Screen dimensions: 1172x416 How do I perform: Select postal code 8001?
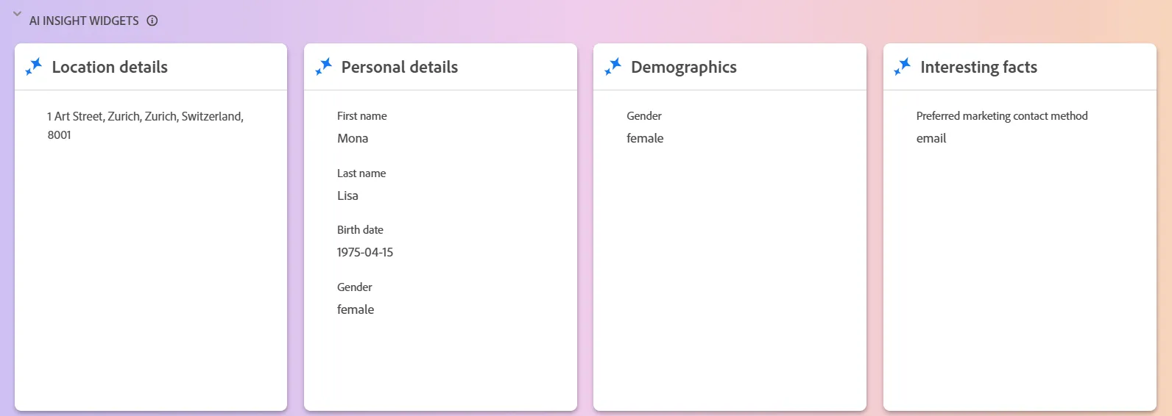(x=60, y=135)
